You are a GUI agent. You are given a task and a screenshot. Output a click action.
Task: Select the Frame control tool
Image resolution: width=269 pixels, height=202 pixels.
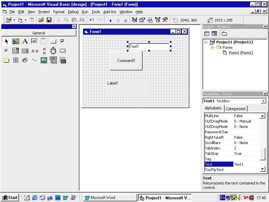point(44,41)
